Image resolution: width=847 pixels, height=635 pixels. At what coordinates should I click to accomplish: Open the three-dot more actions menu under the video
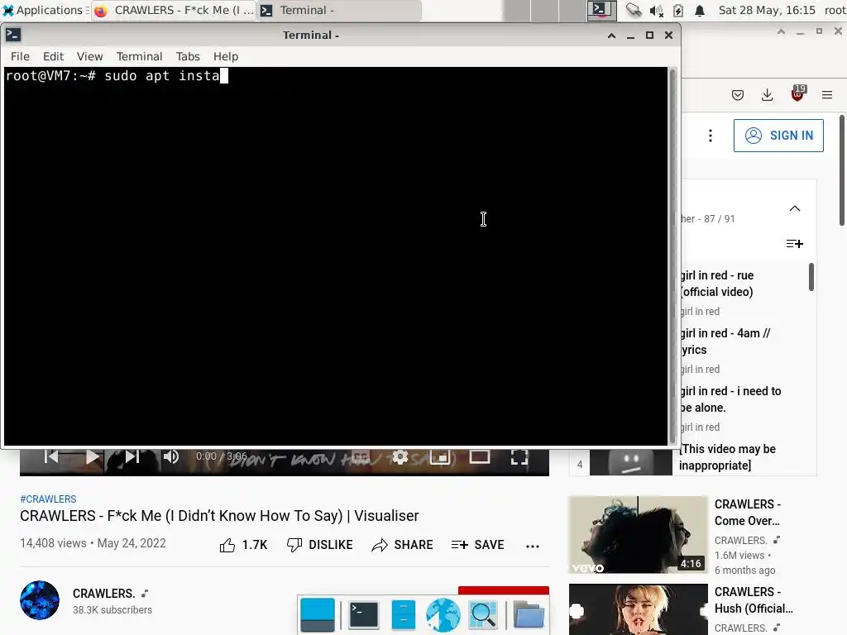click(533, 546)
